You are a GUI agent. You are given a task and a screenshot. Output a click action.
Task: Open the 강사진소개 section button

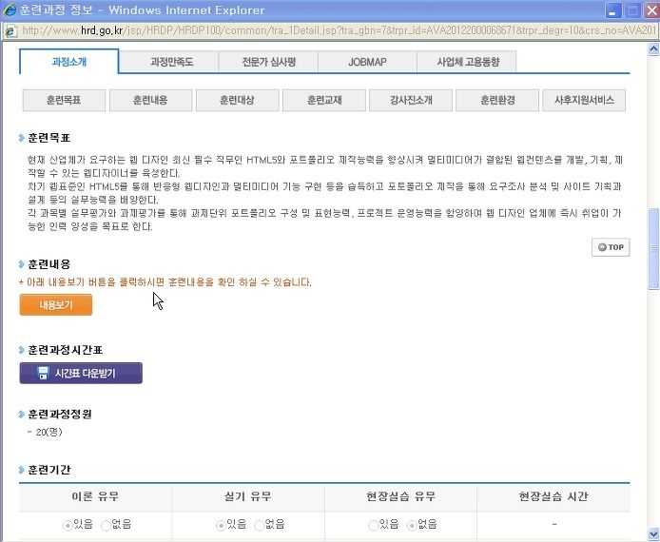pos(411,100)
